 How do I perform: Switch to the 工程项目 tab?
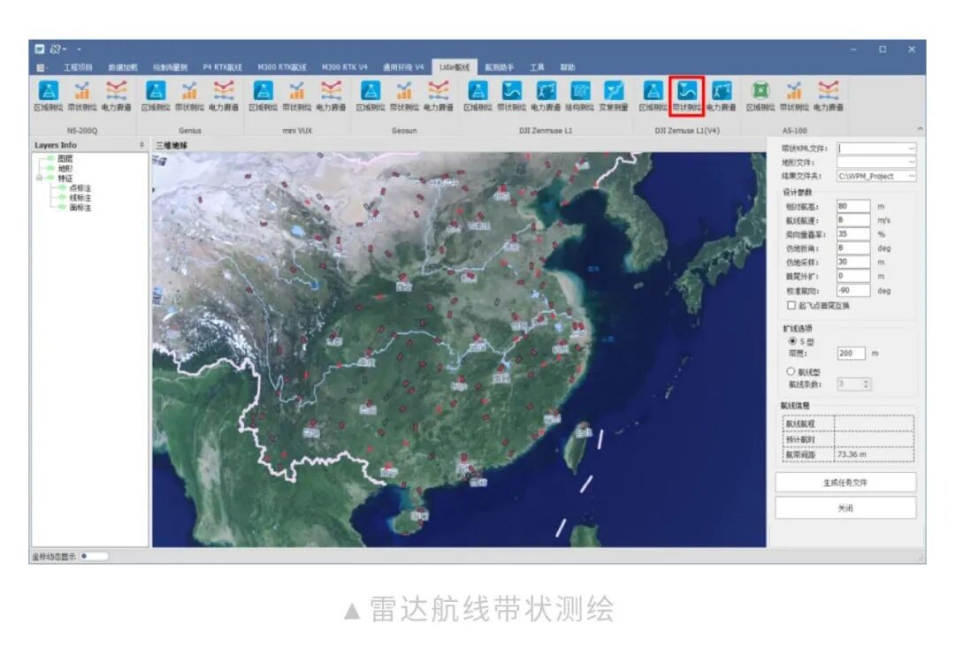click(78, 67)
